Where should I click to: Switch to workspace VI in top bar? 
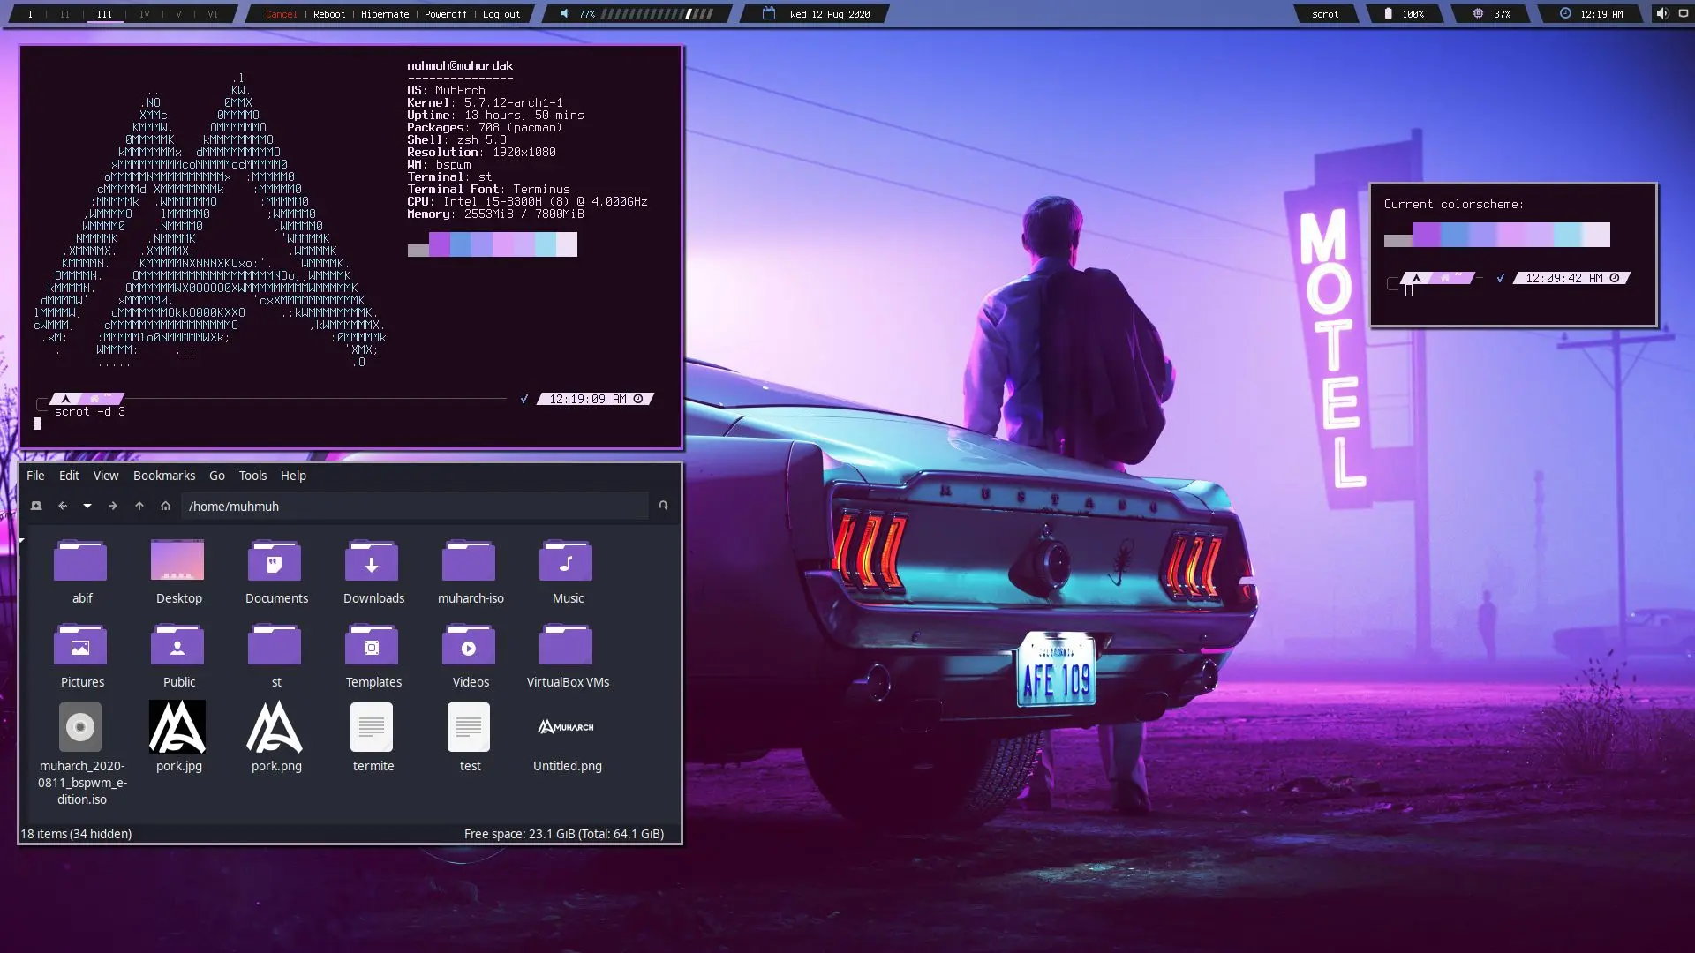[x=213, y=14]
